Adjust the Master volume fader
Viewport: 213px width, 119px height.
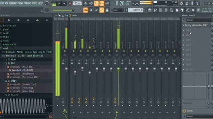(66, 69)
